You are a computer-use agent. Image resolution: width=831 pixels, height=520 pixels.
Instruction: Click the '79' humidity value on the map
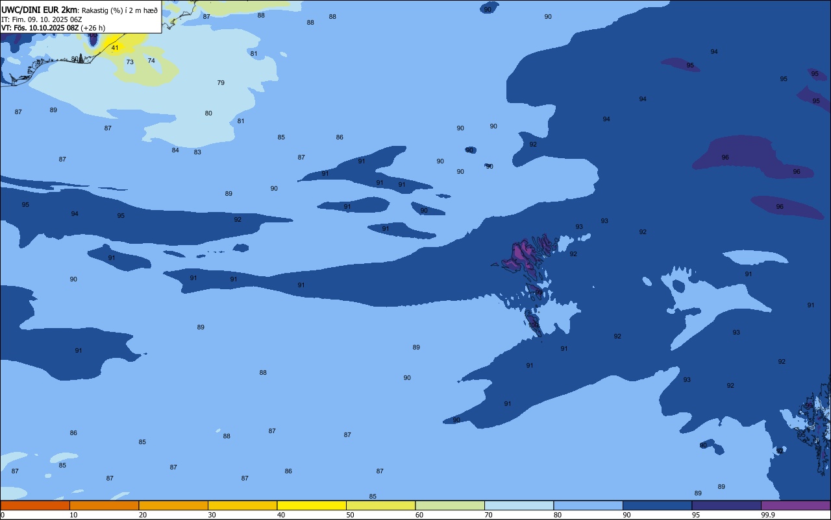(x=221, y=83)
